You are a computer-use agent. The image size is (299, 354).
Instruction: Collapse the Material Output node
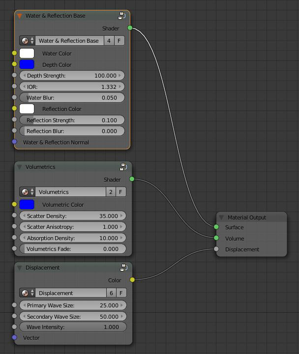coord(221,218)
